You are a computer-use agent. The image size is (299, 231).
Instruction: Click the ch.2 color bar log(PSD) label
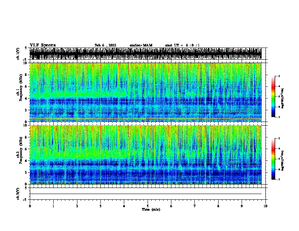click(283, 160)
